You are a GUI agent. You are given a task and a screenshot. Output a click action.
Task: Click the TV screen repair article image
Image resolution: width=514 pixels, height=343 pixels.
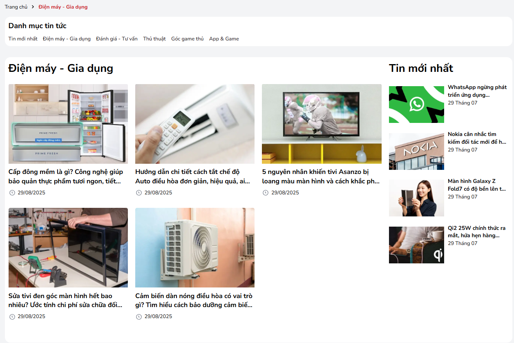tap(68, 247)
